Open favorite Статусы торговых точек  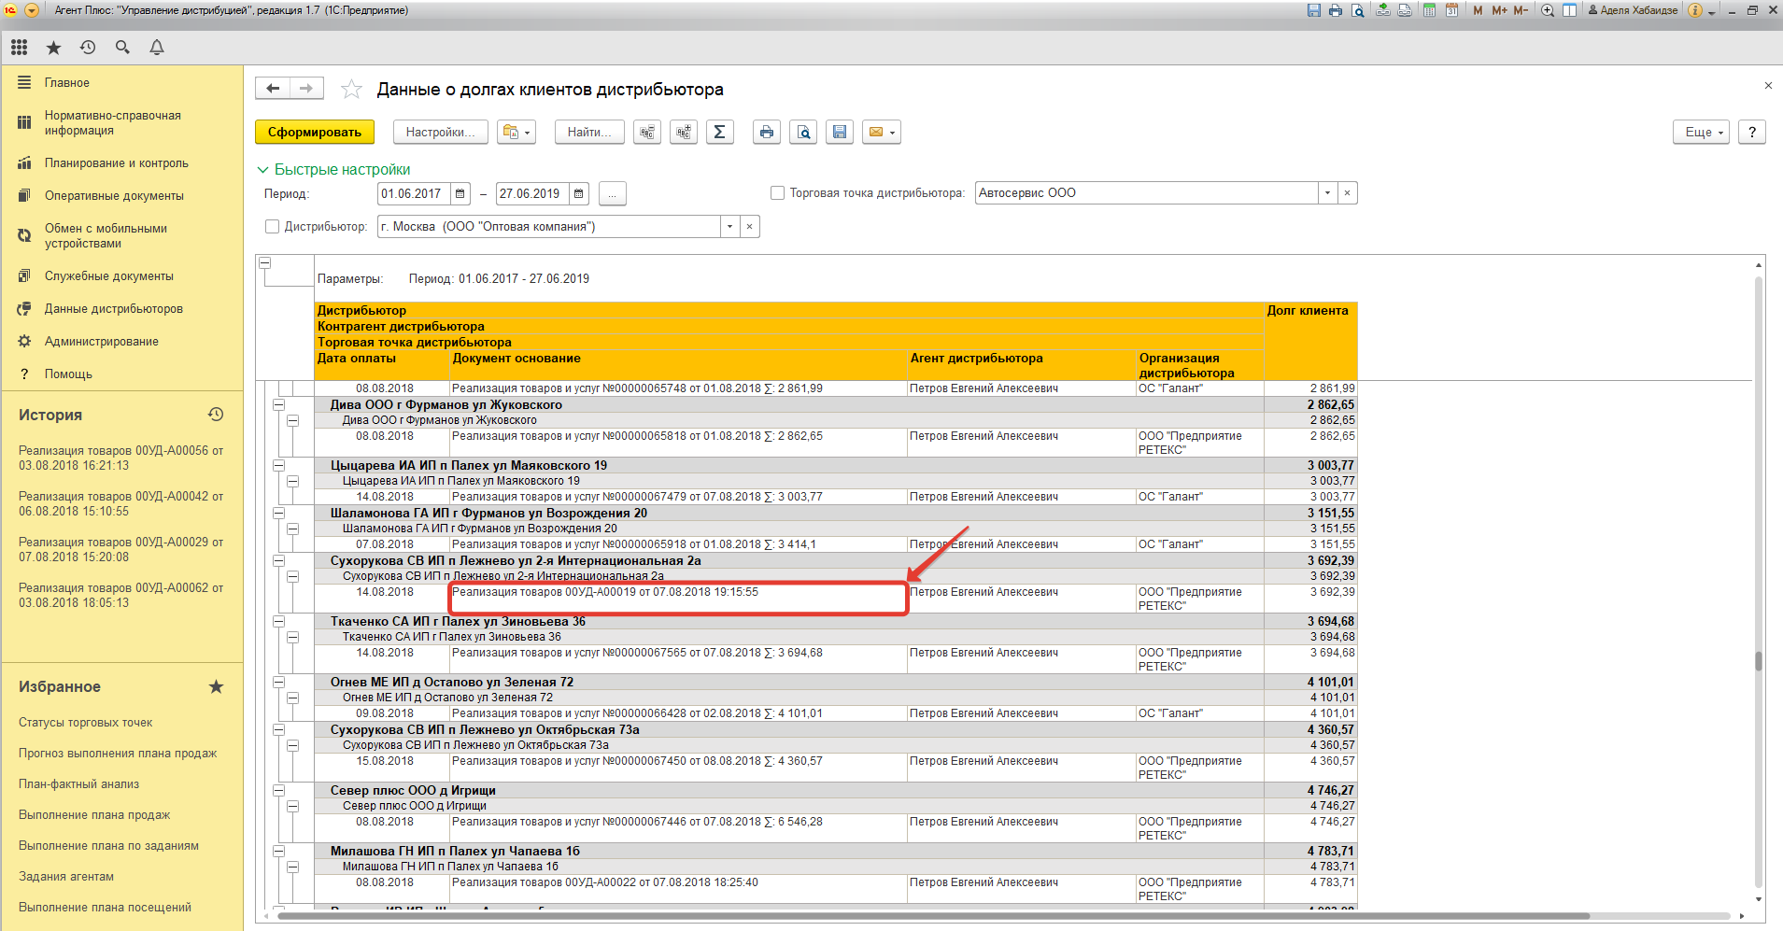(x=85, y=722)
